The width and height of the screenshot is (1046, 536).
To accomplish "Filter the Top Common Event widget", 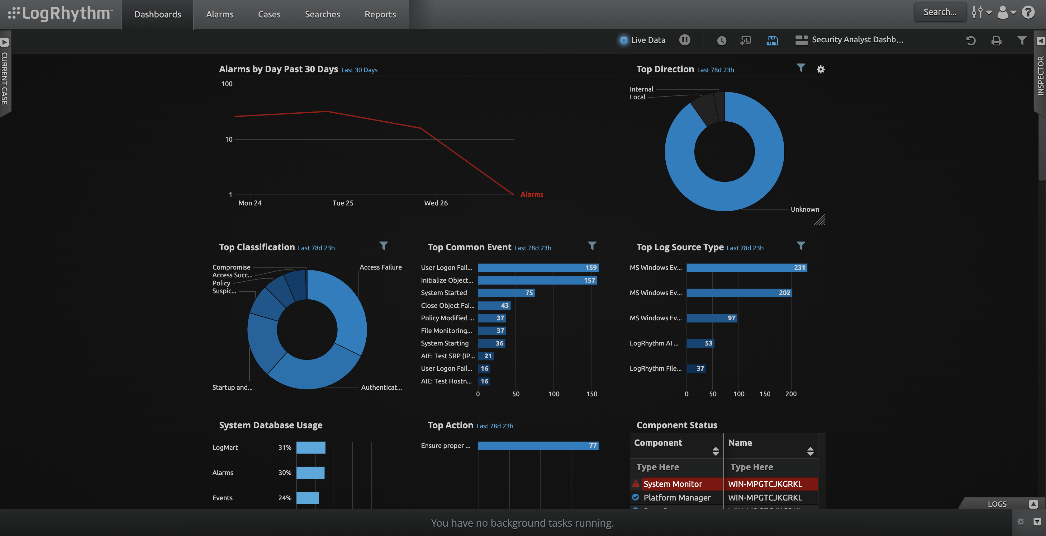I will click(x=592, y=246).
